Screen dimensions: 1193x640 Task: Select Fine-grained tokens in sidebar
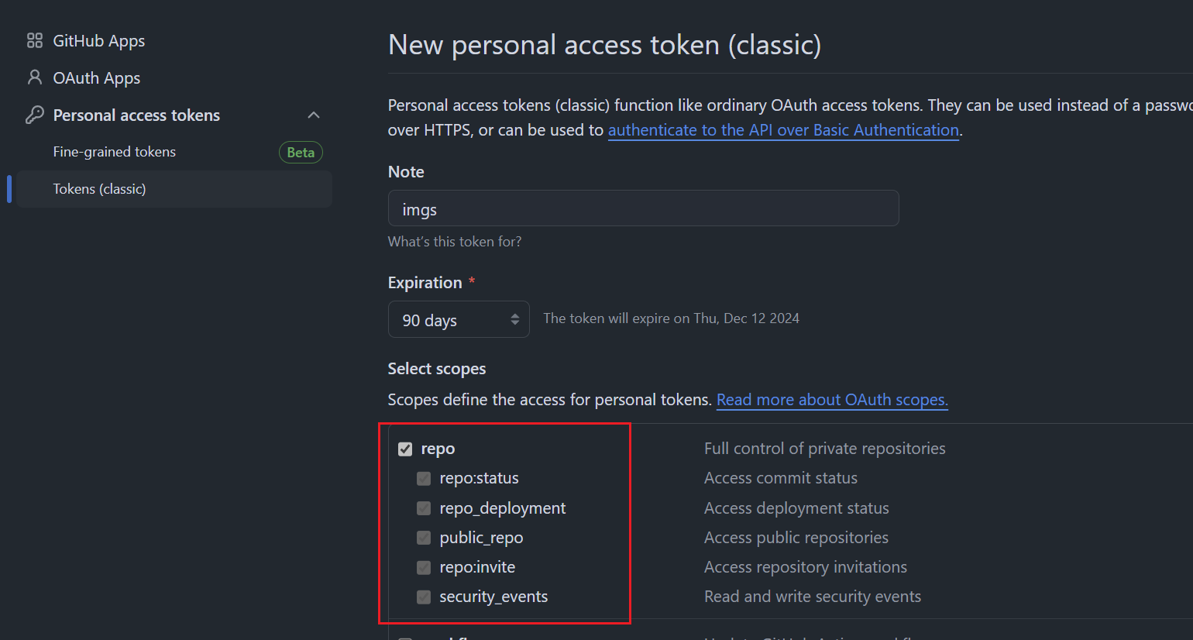(115, 152)
